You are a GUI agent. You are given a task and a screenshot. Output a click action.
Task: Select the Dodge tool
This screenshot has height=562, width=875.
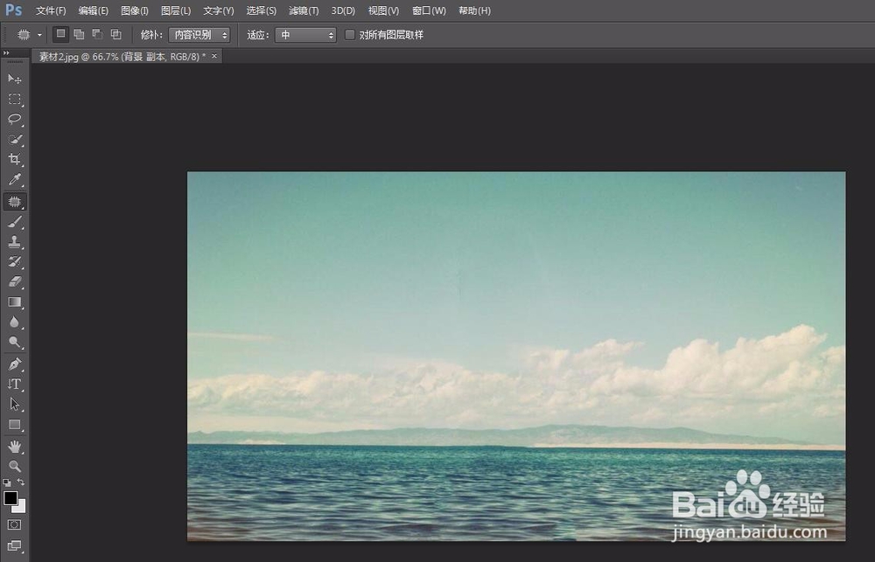click(x=15, y=343)
